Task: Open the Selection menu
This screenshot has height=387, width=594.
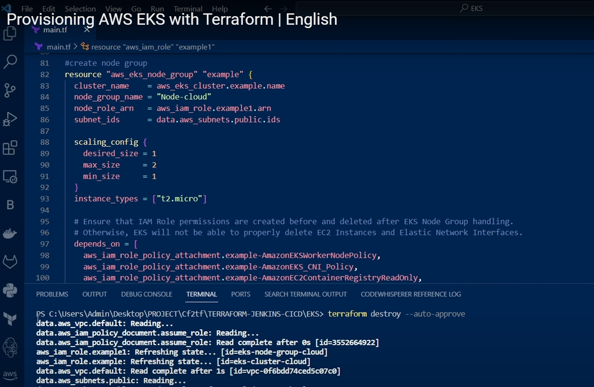Action: point(80,9)
